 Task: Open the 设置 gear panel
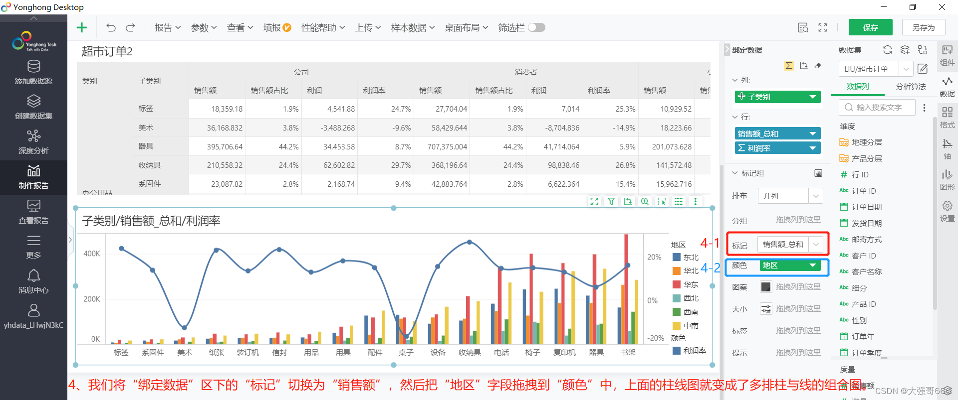(x=947, y=211)
